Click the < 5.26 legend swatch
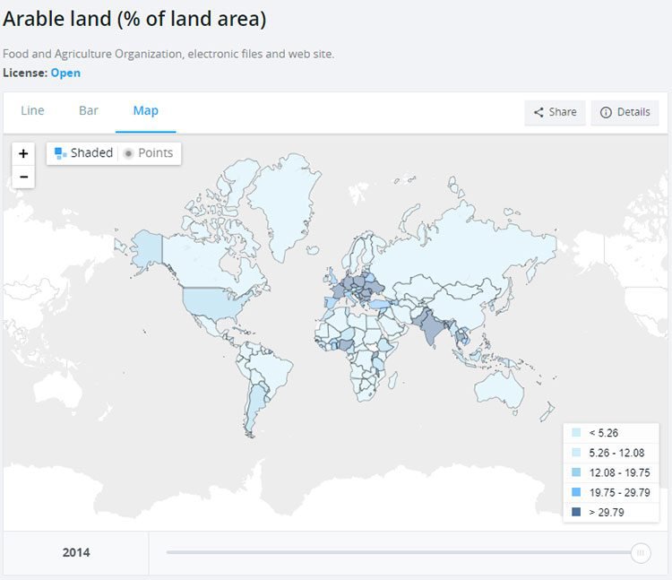 tap(576, 433)
